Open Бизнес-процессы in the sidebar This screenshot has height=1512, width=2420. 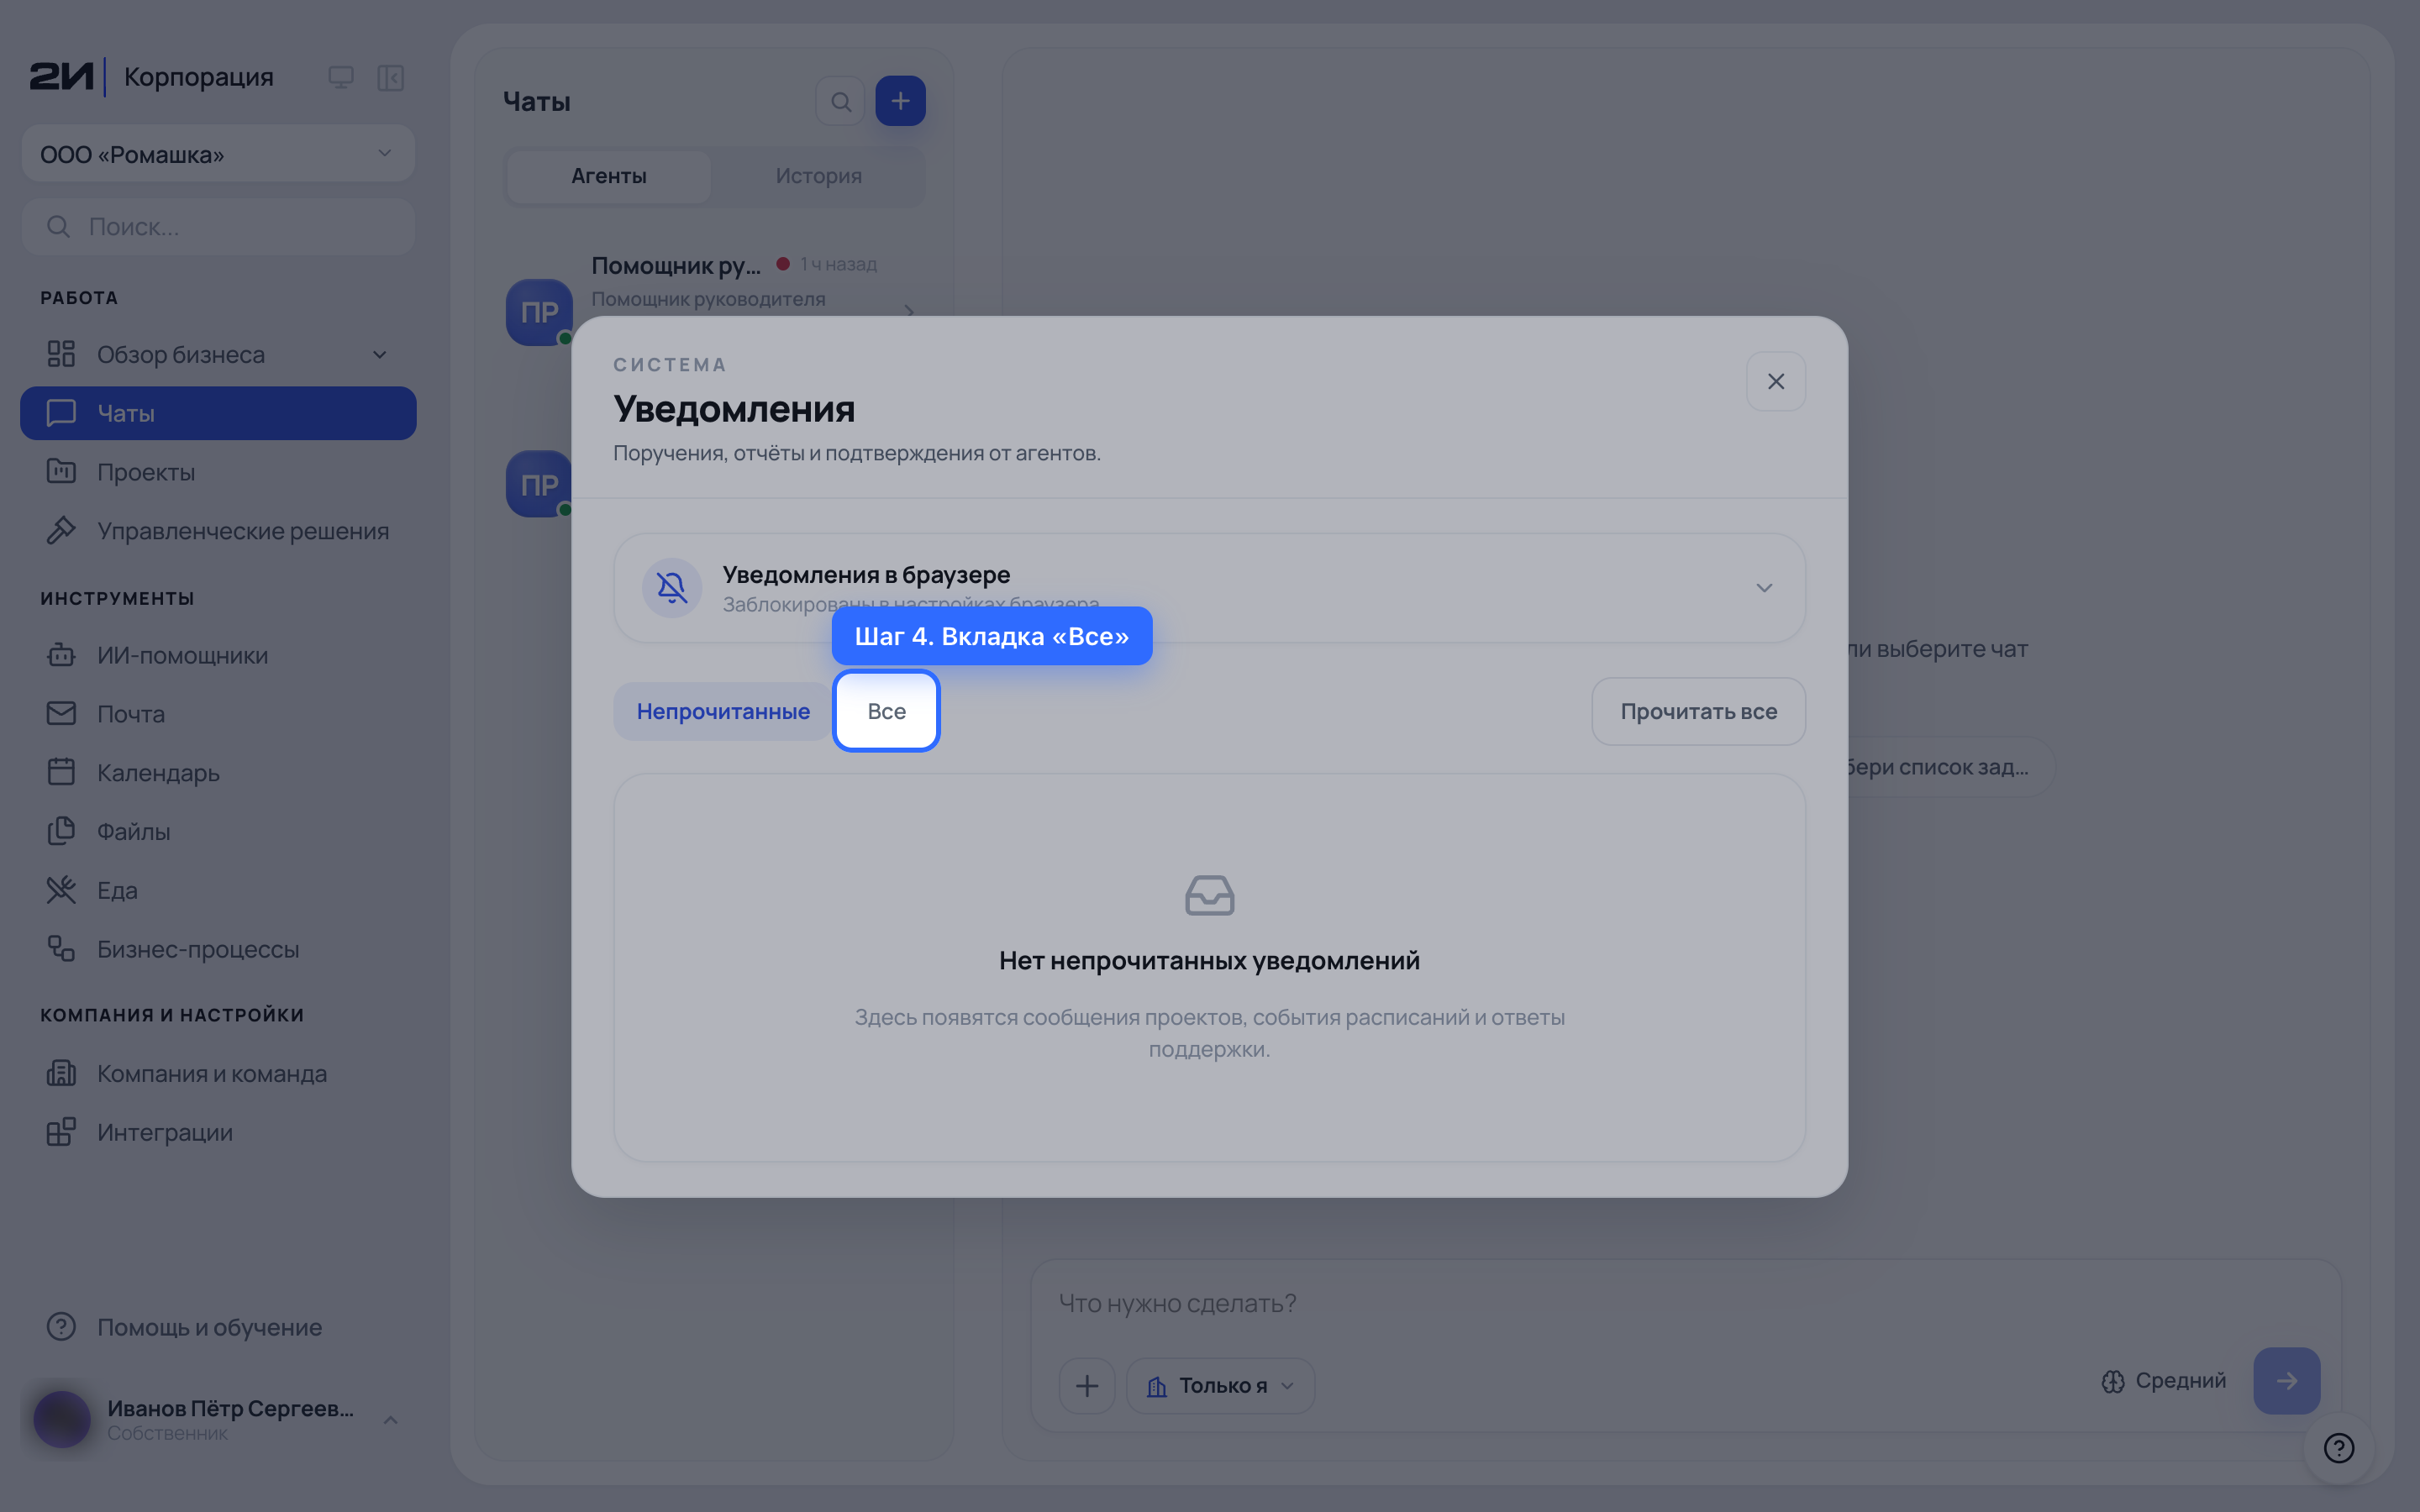(218, 949)
